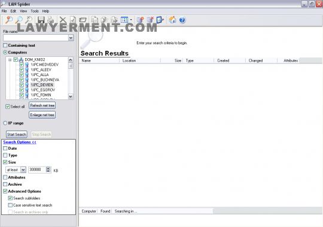Image resolution: width=323 pixels, height=227 pixels.
Task: Click the copy documents toolbar icon
Action: point(95,20)
